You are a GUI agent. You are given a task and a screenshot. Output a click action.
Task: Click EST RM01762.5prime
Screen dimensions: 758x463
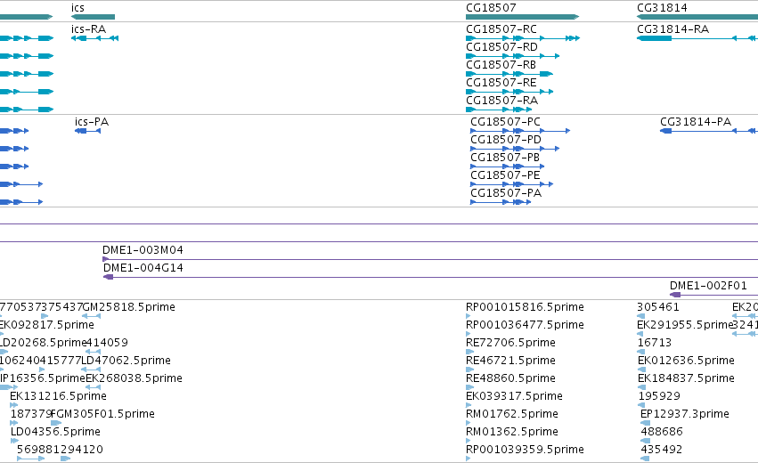pyautogui.click(x=511, y=414)
